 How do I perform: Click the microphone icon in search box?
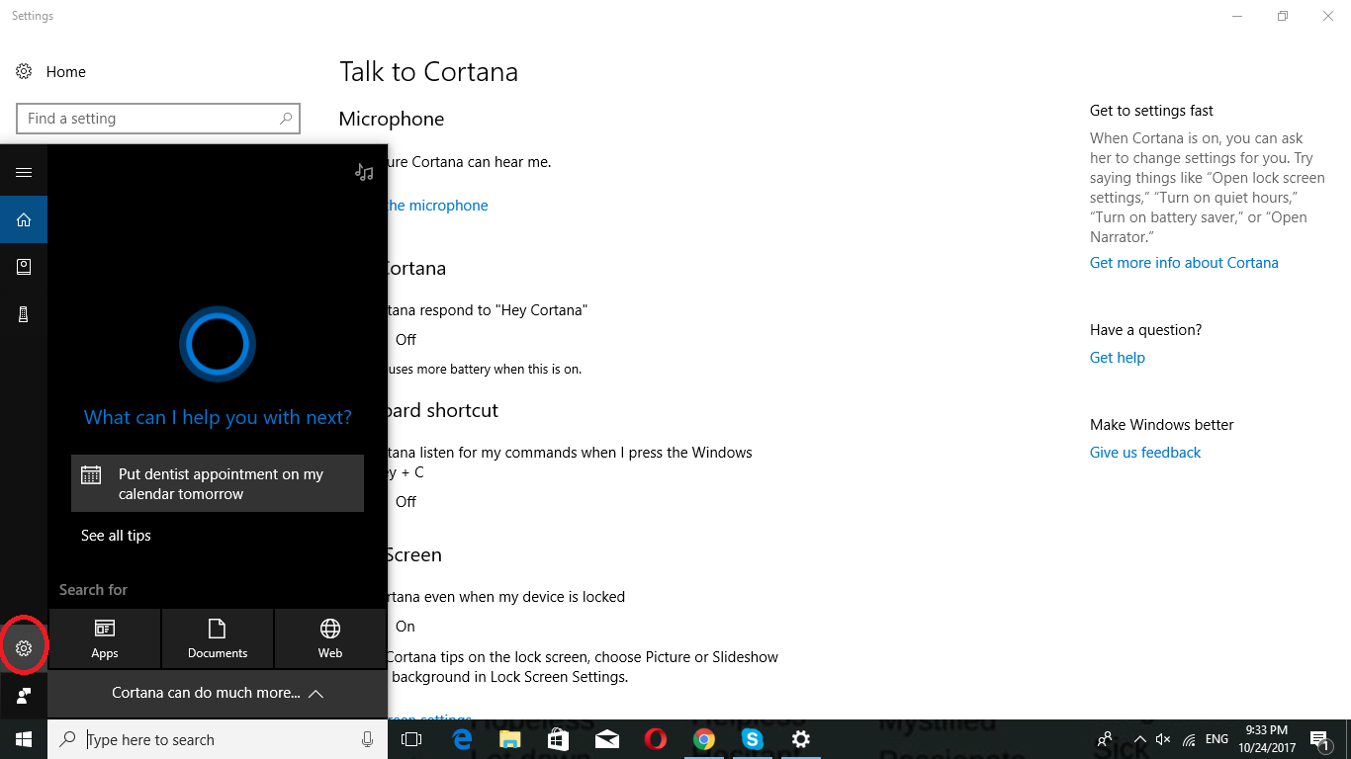[x=367, y=739]
